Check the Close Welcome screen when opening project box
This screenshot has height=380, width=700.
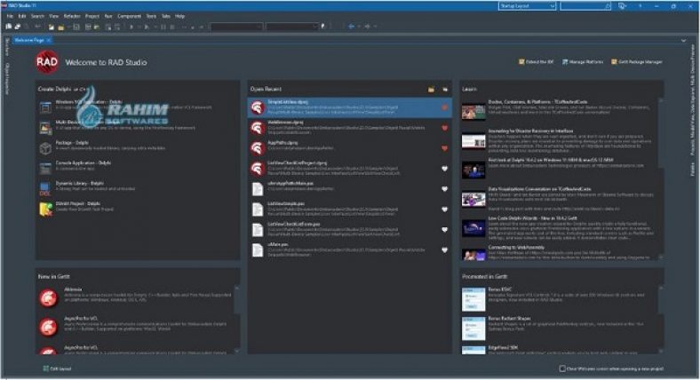pyautogui.click(x=562, y=368)
